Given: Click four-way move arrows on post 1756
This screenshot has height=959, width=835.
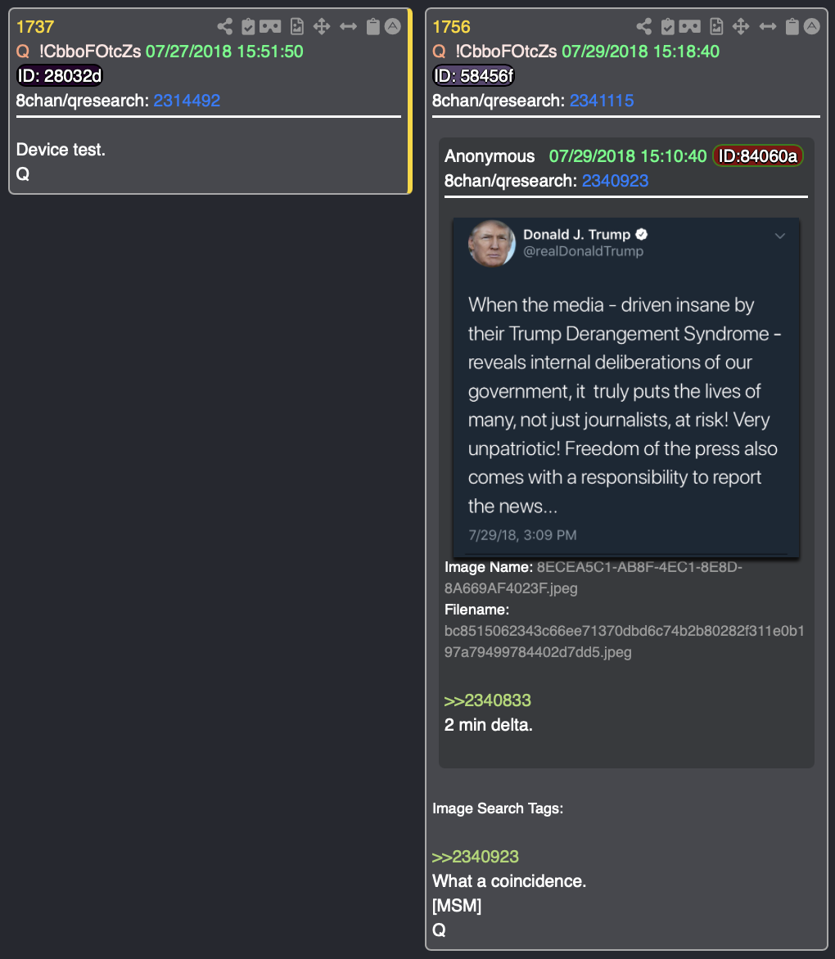Looking at the screenshot, I should [x=741, y=26].
